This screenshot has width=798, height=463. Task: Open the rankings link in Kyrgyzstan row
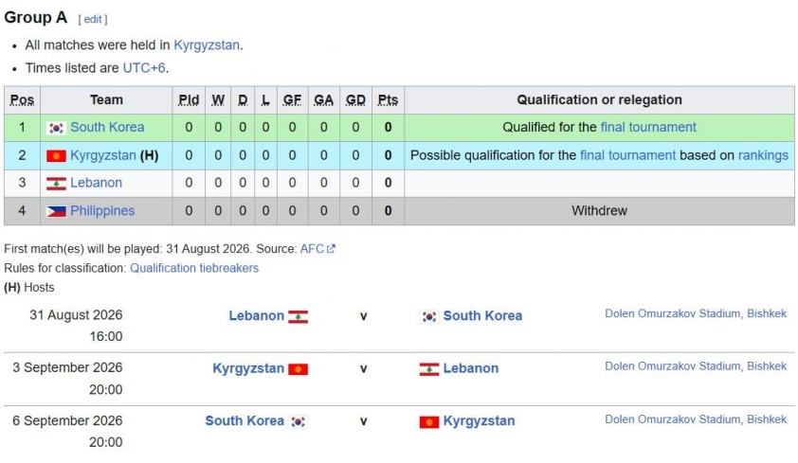tap(763, 155)
